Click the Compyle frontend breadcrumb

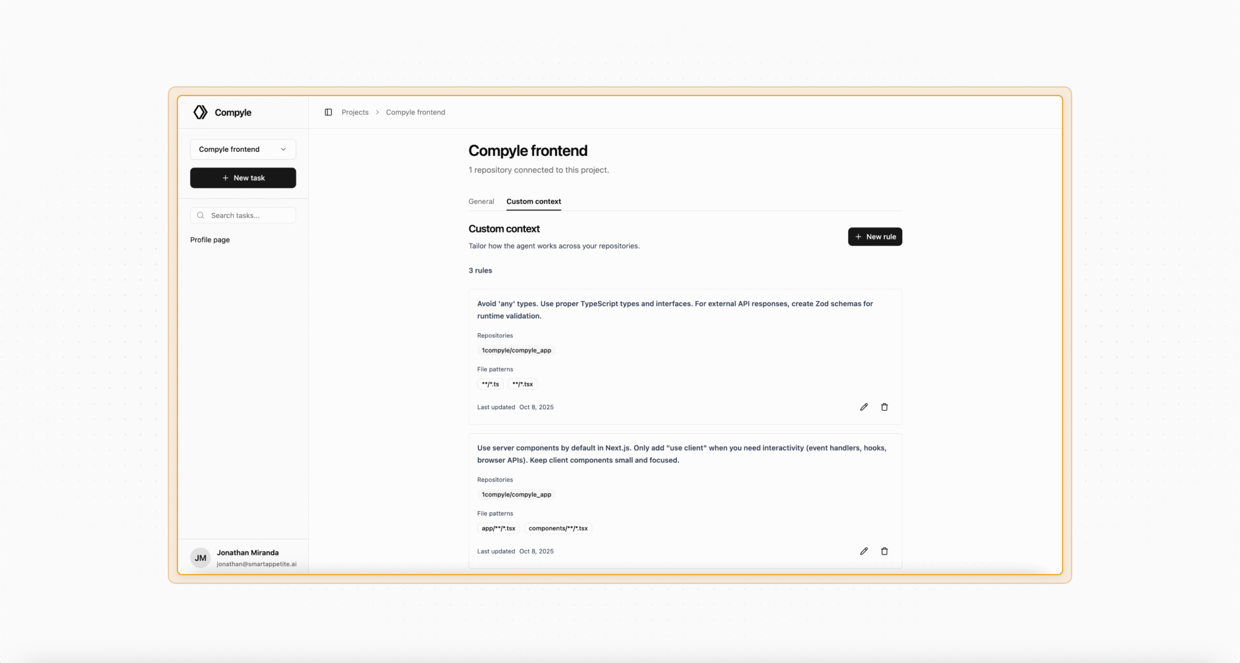point(415,113)
